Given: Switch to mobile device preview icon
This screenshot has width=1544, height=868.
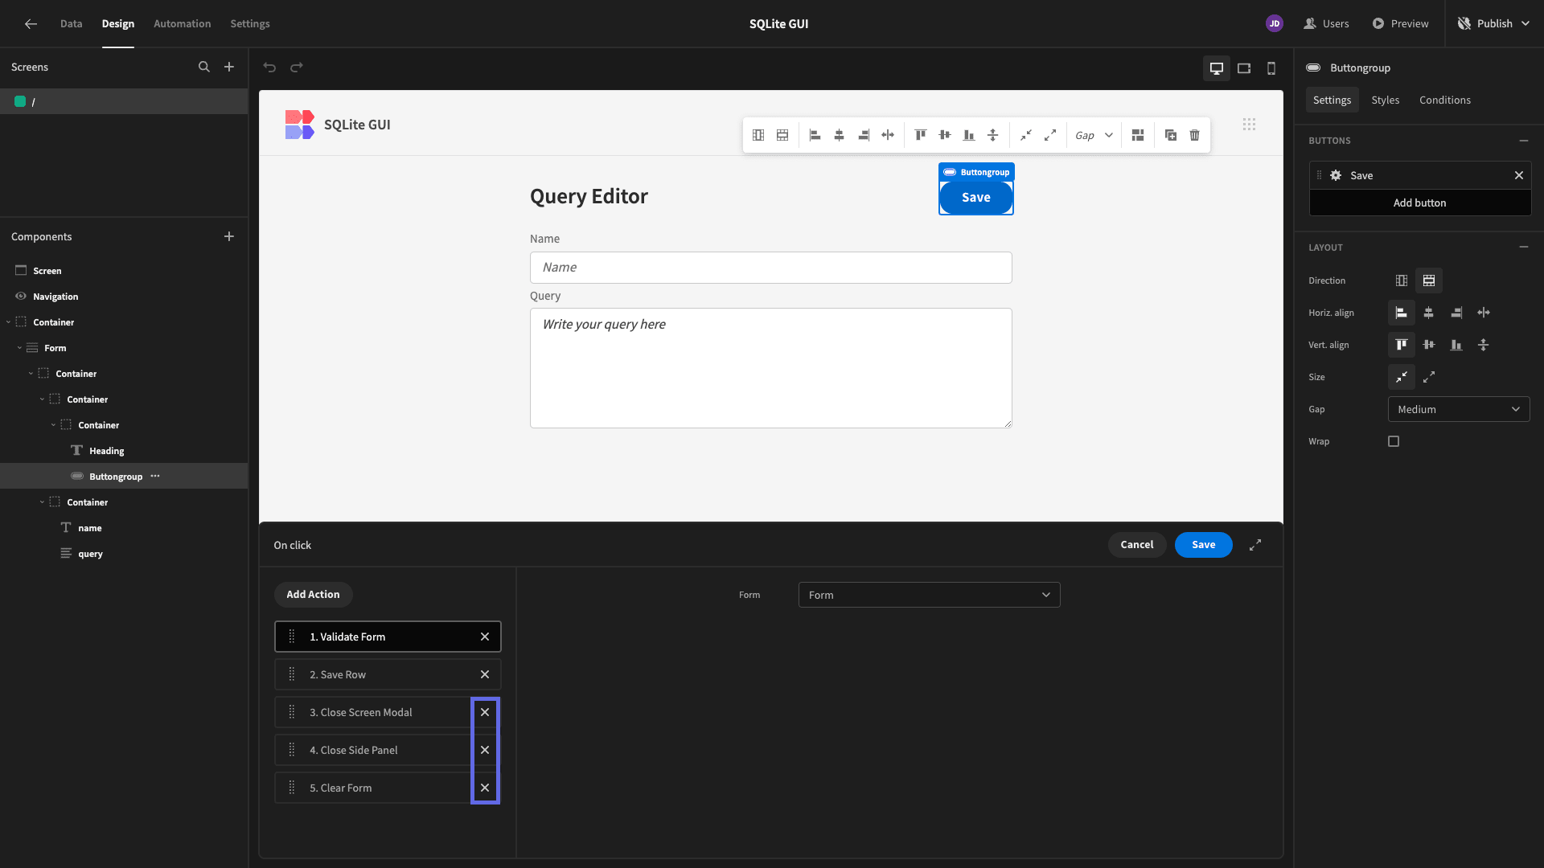Looking at the screenshot, I should coord(1271,68).
